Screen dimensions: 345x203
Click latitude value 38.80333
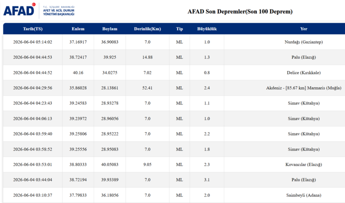point(78,165)
